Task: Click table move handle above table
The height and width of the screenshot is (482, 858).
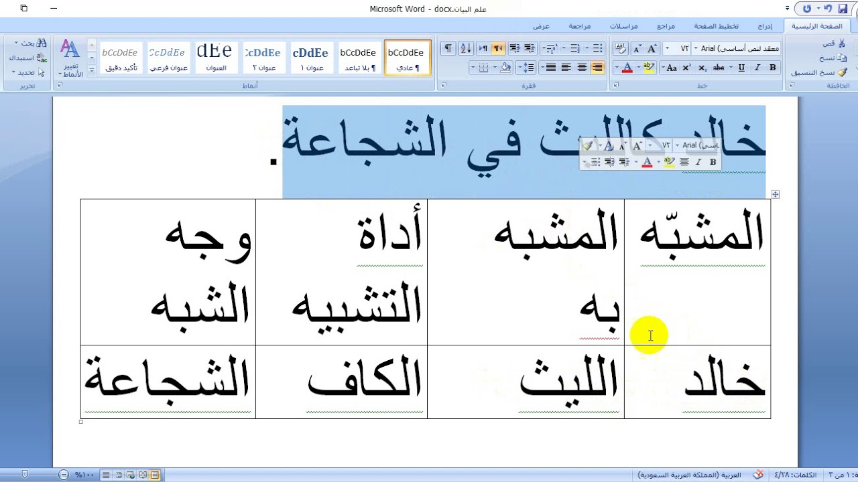Action: (776, 194)
